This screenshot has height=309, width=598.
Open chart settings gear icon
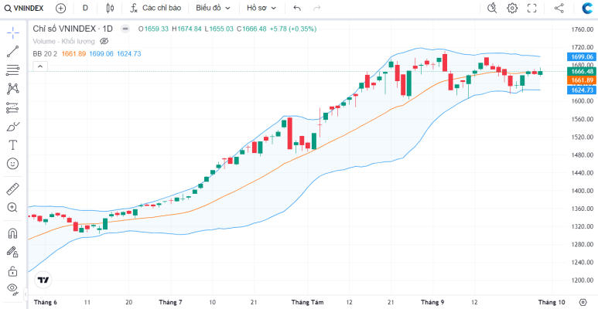point(512,8)
